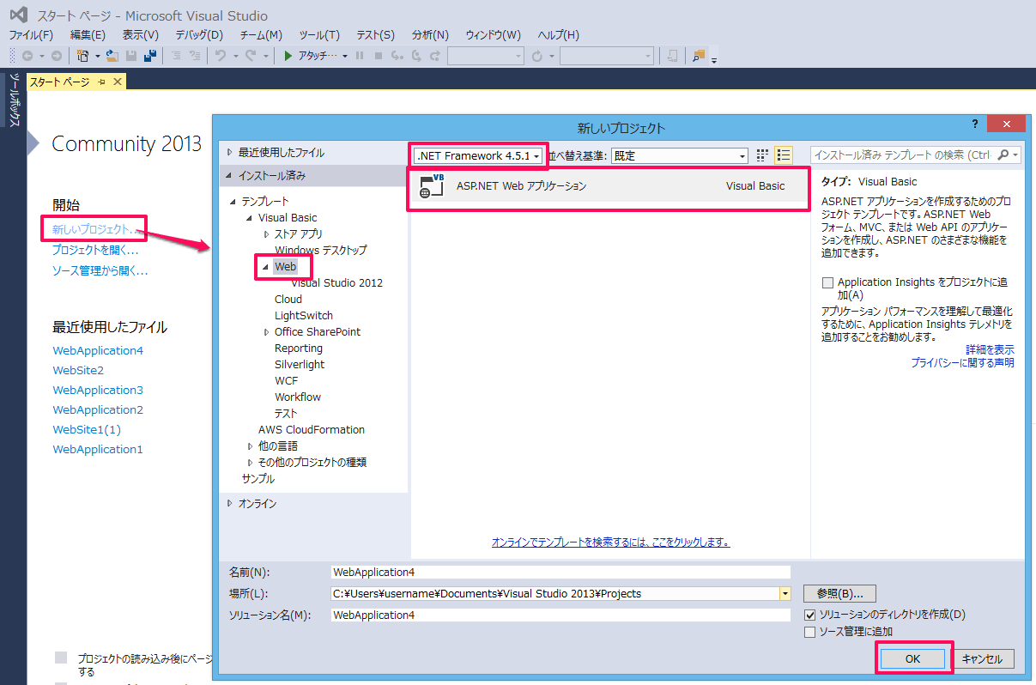This screenshot has height=685, width=1036.
Task: Expand the Other Languages tree node
Action: click(251, 446)
